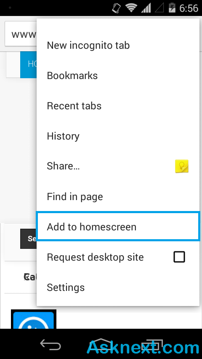Select Recent tabs menu entry
The width and height of the screenshot is (202, 359).
[118, 106]
